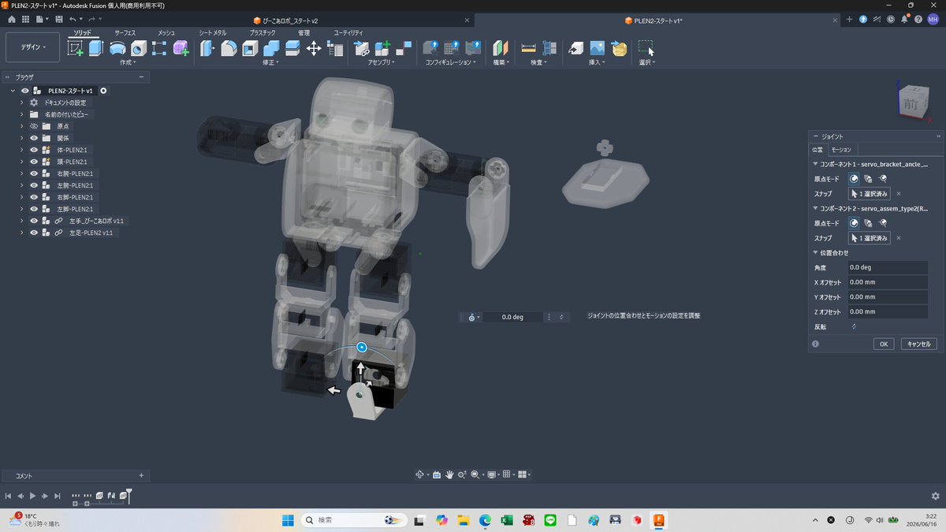Collapse the 位置合わせ section
946x532 pixels.
coord(816,253)
